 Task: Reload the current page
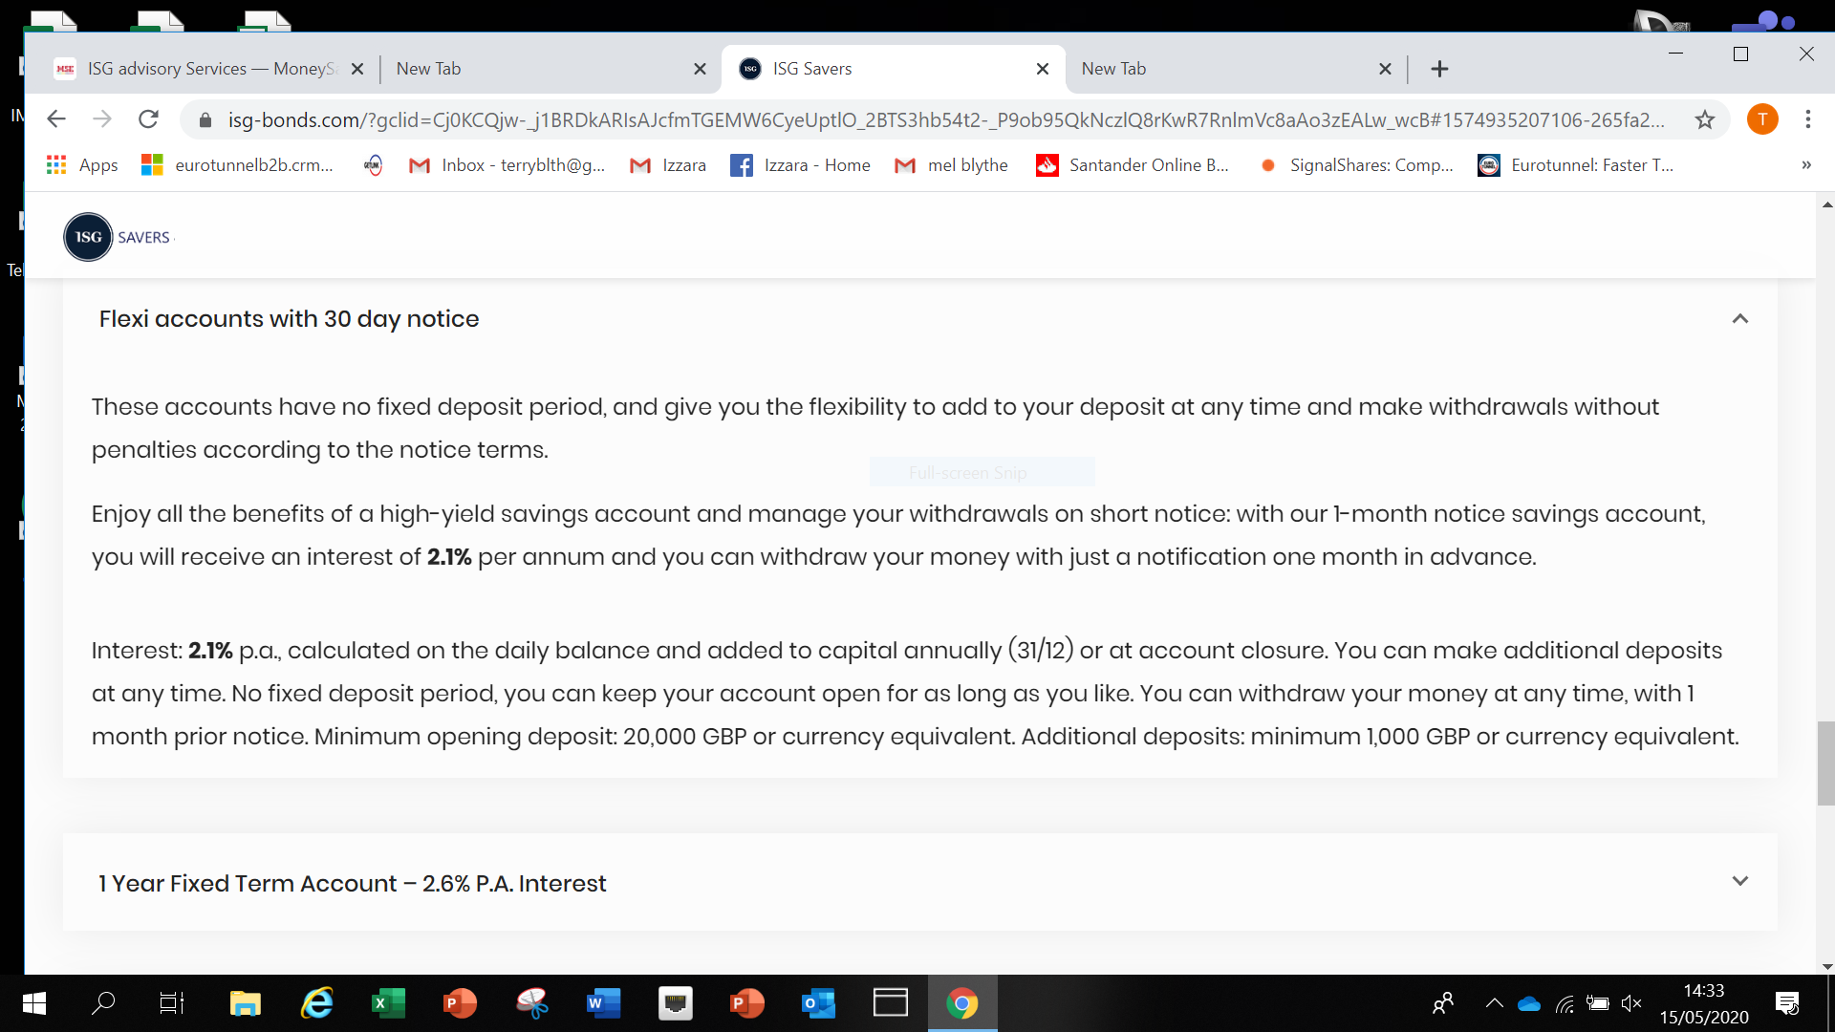coord(148,119)
